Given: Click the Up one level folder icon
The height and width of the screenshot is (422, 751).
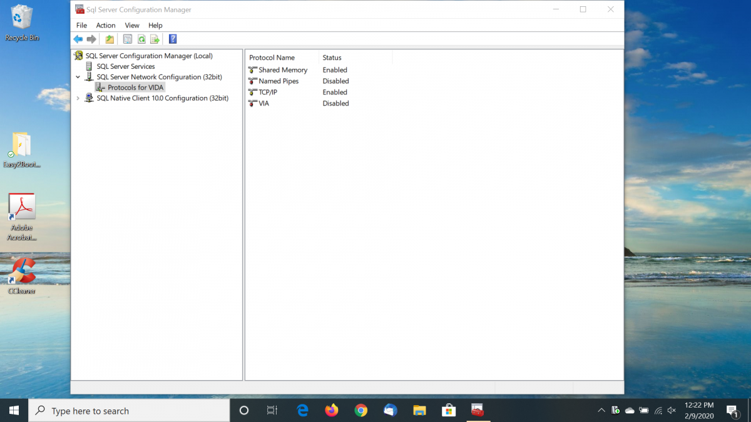Looking at the screenshot, I should point(110,39).
